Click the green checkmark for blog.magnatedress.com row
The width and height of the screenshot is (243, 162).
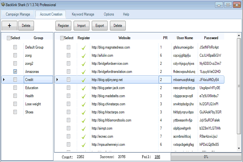[84, 47]
